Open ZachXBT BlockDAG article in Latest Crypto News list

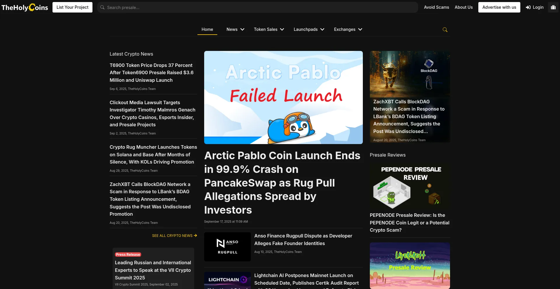click(x=150, y=199)
